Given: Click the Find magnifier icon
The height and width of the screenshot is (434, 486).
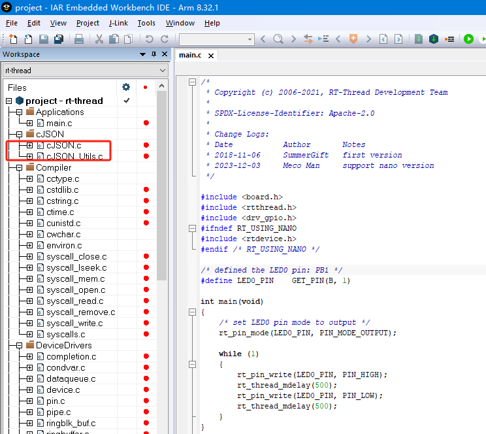Looking at the screenshot, I should point(278,39).
